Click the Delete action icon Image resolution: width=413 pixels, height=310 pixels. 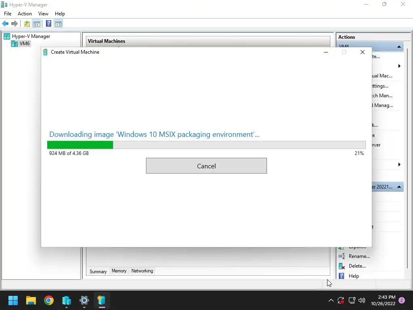point(342,266)
